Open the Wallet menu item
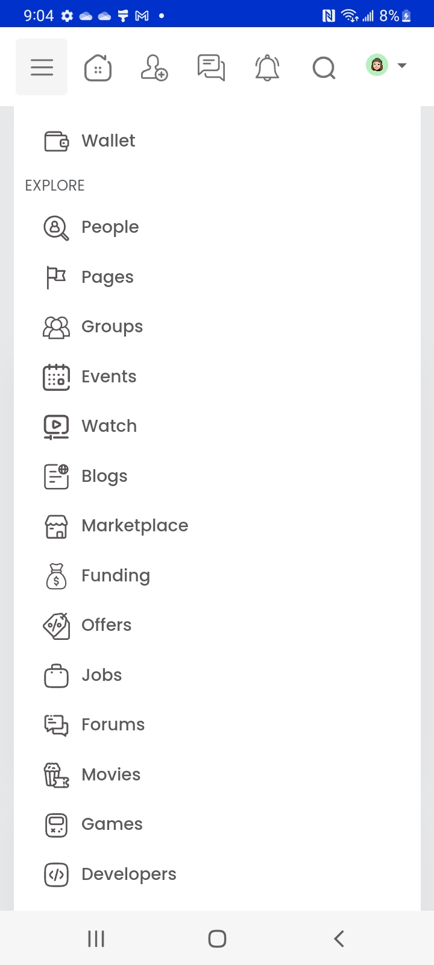The width and height of the screenshot is (434, 965). (108, 141)
